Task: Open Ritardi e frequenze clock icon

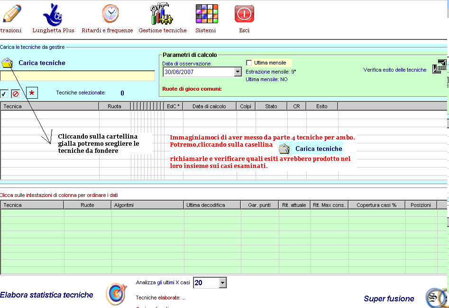Action: pyautogui.click(x=110, y=13)
